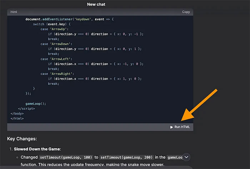The image size is (250, 169).
Task: Click the switch (event.key) line
Action: [52, 24]
